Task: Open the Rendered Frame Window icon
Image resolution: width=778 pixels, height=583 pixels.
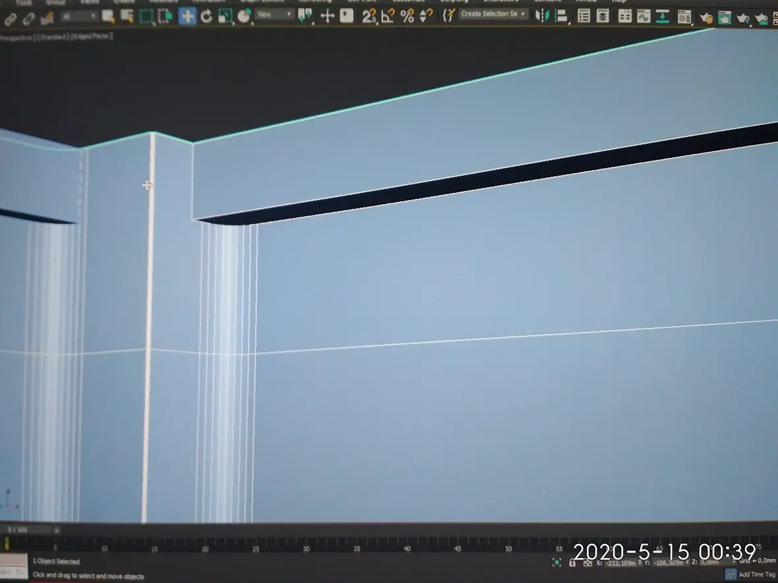Action: [x=725, y=18]
